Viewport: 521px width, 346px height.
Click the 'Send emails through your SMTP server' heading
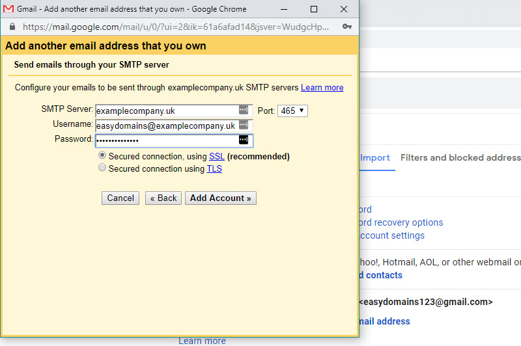click(x=91, y=64)
